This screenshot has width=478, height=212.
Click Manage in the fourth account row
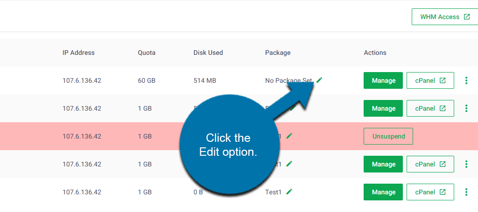[383, 164]
